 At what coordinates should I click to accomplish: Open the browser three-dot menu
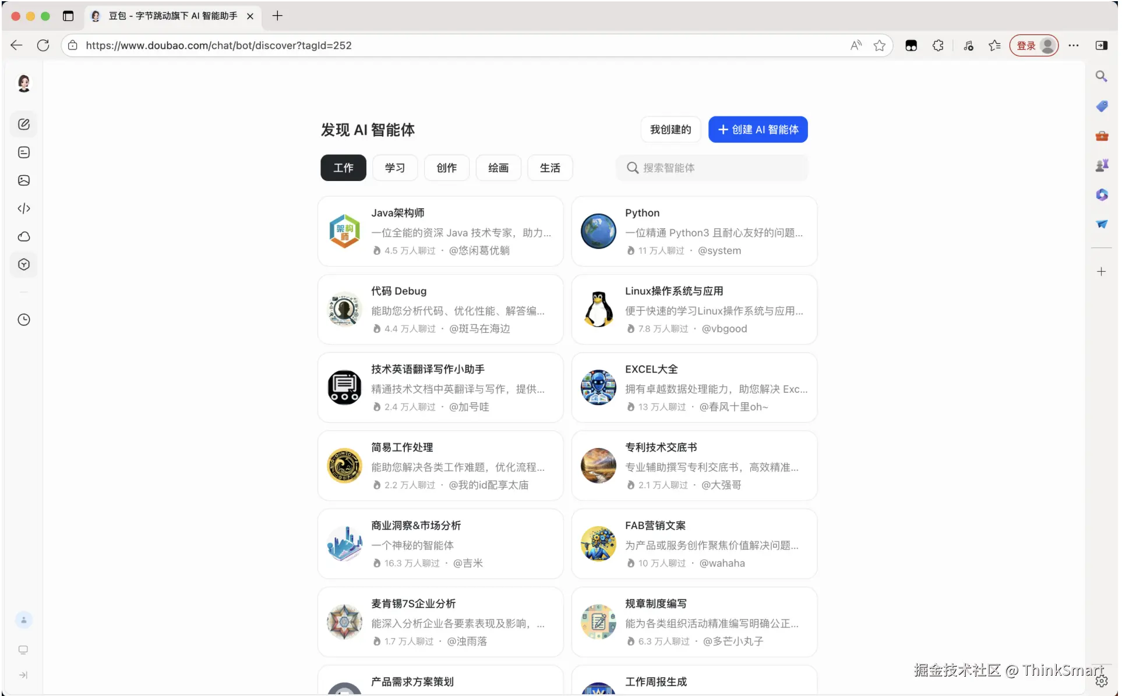click(1073, 45)
